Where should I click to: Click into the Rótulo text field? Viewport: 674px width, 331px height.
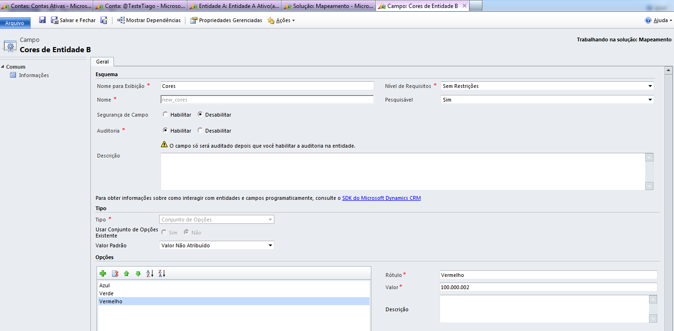[548, 275]
